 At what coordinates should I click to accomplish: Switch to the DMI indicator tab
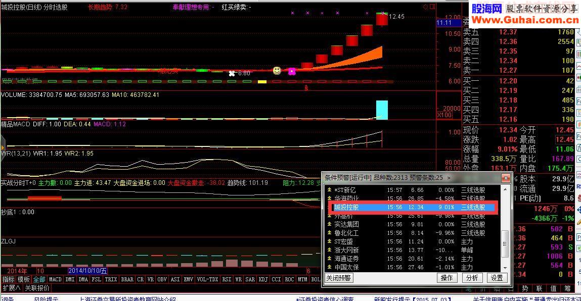pyautogui.click(x=70, y=279)
